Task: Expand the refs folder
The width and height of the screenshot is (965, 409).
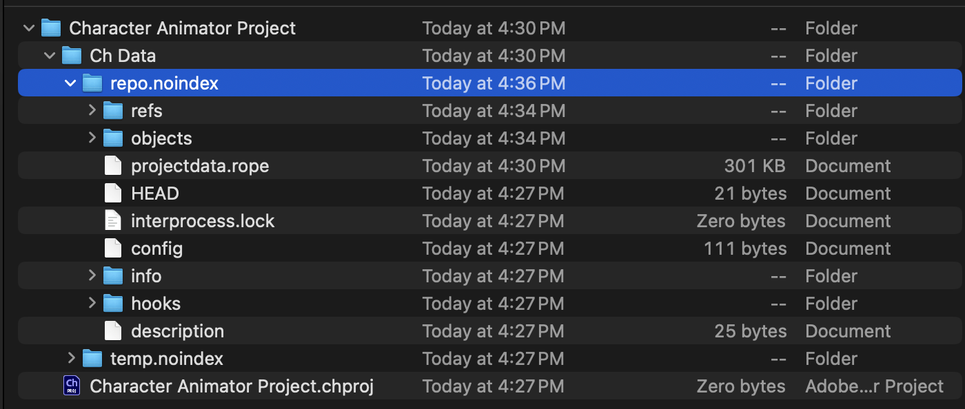Action: click(92, 111)
